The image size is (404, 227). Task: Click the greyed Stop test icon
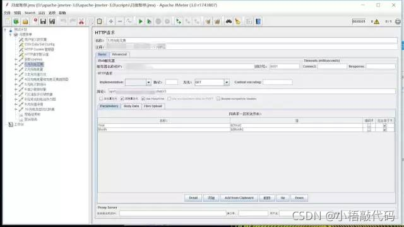(158, 21)
